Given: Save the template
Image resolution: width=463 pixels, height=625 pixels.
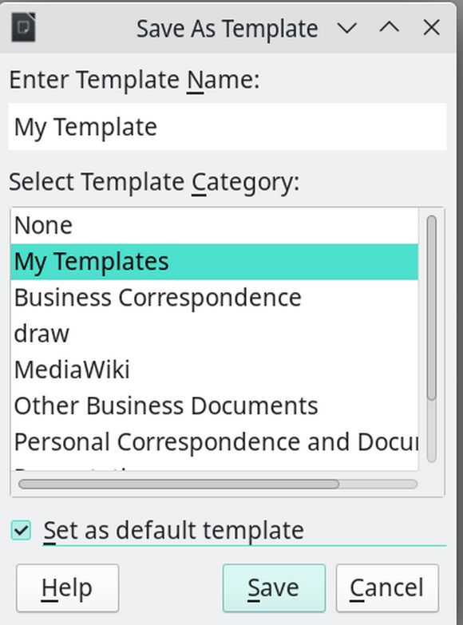Looking at the screenshot, I should point(274,588).
